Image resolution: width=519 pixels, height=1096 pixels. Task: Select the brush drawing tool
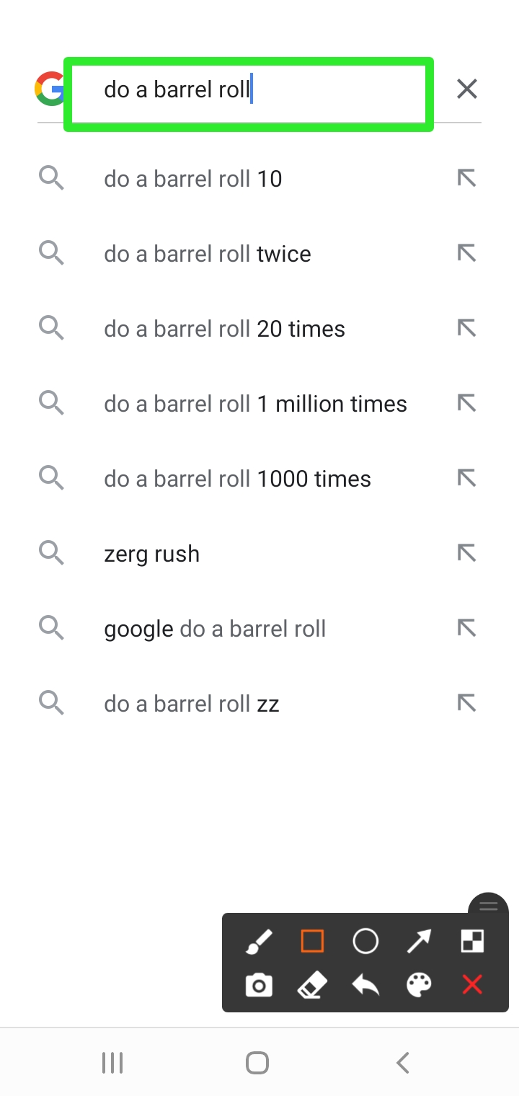click(x=259, y=942)
